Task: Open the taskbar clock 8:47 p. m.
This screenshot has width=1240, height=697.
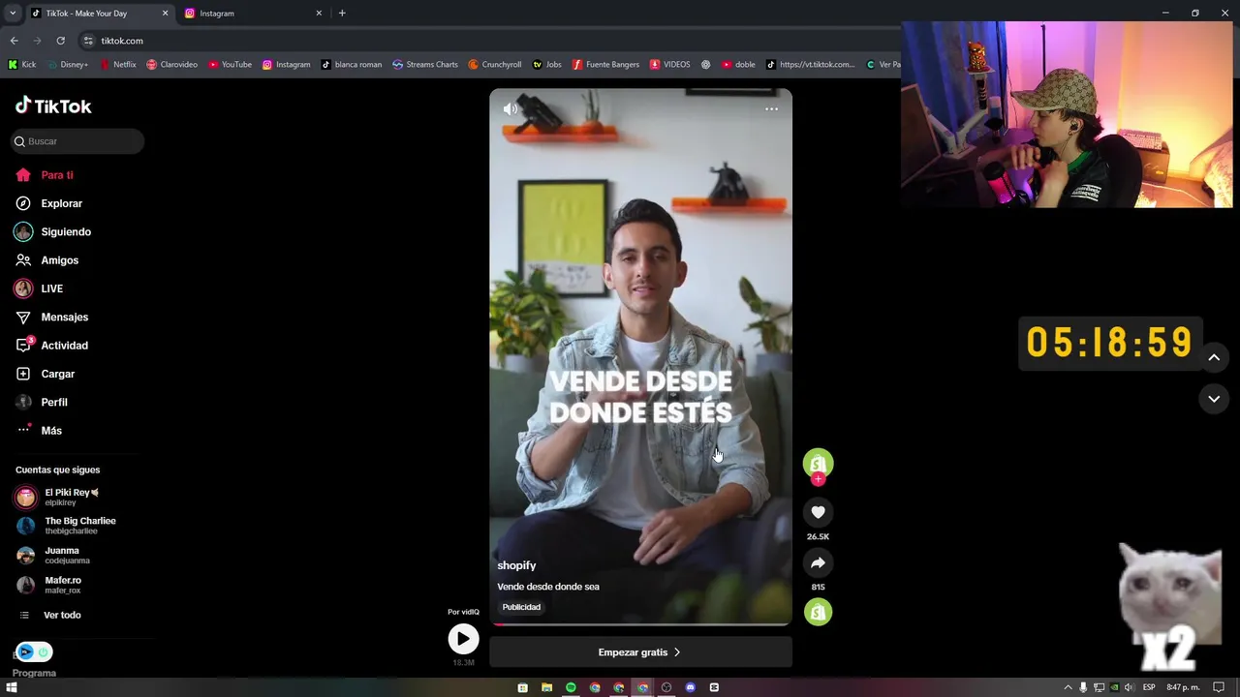Action: point(1183,687)
